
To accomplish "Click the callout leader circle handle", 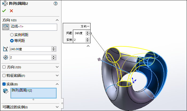I will 91,33.
